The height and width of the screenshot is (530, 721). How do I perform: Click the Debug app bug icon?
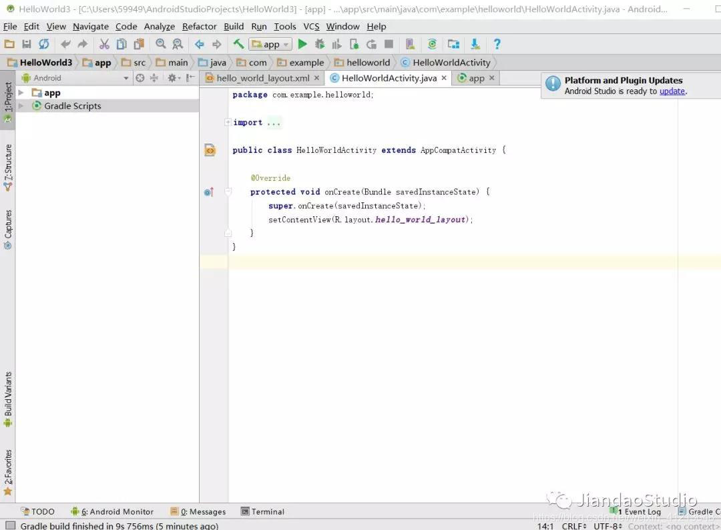point(320,44)
